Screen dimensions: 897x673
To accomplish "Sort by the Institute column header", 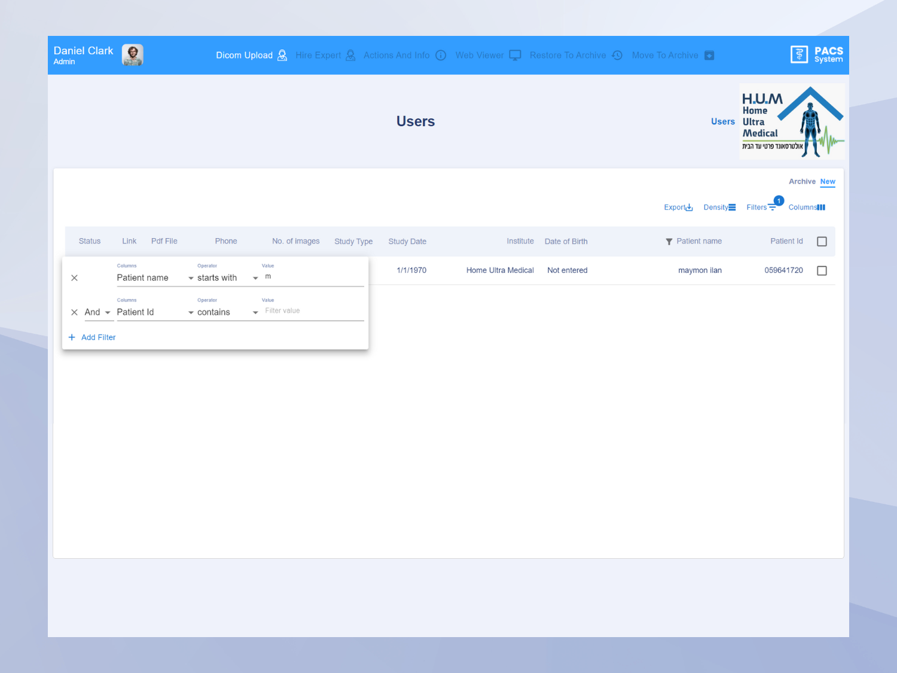I will (520, 241).
